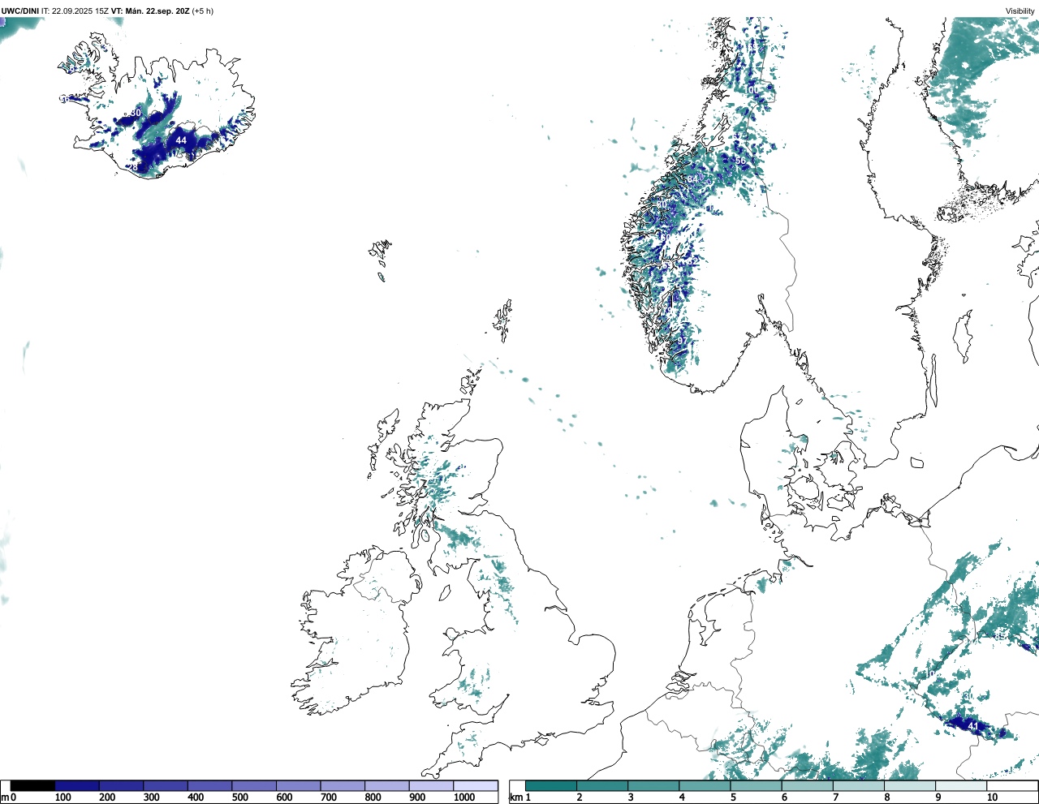The height and width of the screenshot is (804, 1039).
Task: Click the '1000' tick label on meter scale
Action: 464,798
